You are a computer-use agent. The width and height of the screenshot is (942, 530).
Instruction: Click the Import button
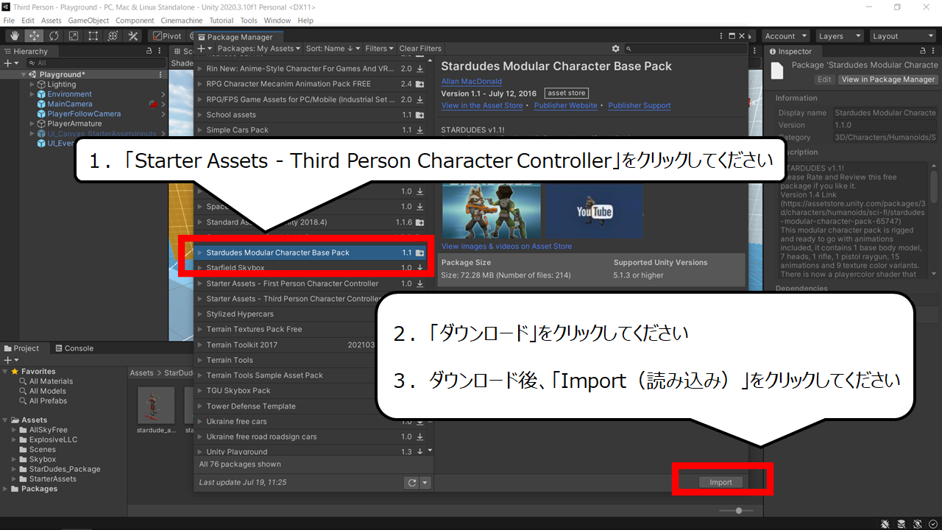coord(721,482)
